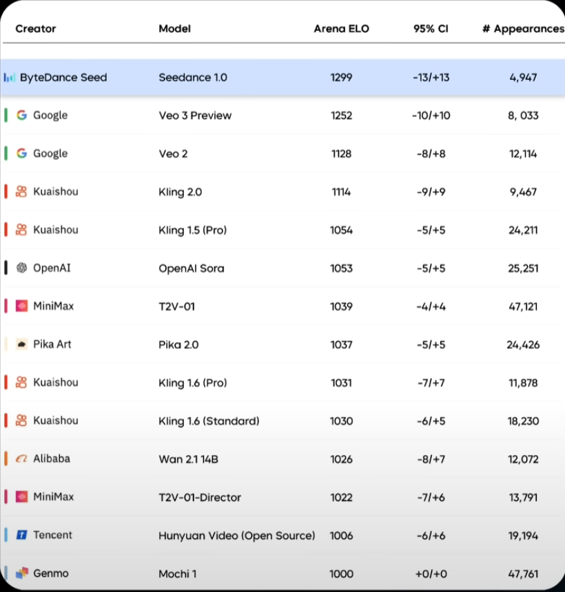Click the 12,114 appearances value

point(523,154)
